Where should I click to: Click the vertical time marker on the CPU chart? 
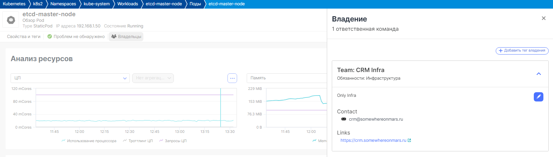[x=221, y=107]
